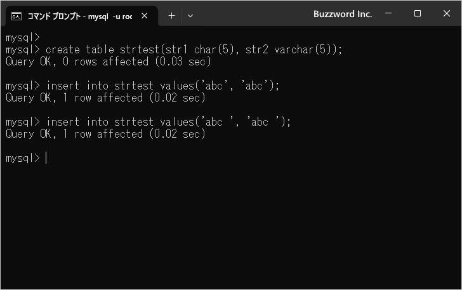Close the コマンド プロンプト mysql tab

pyautogui.click(x=145, y=16)
